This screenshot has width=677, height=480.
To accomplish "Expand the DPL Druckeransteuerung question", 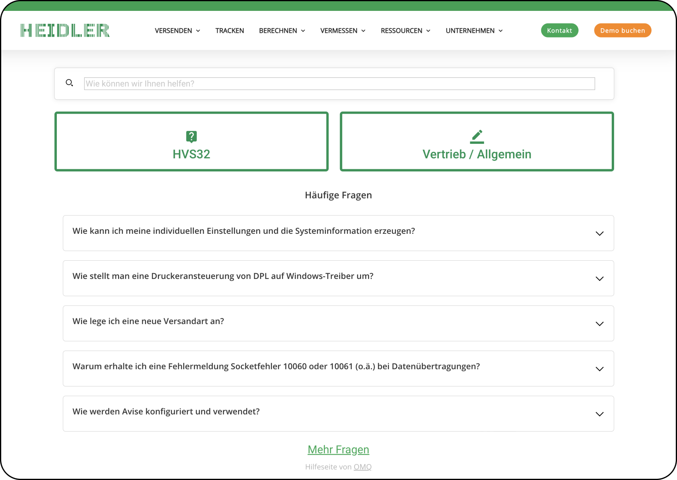I will [599, 279].
